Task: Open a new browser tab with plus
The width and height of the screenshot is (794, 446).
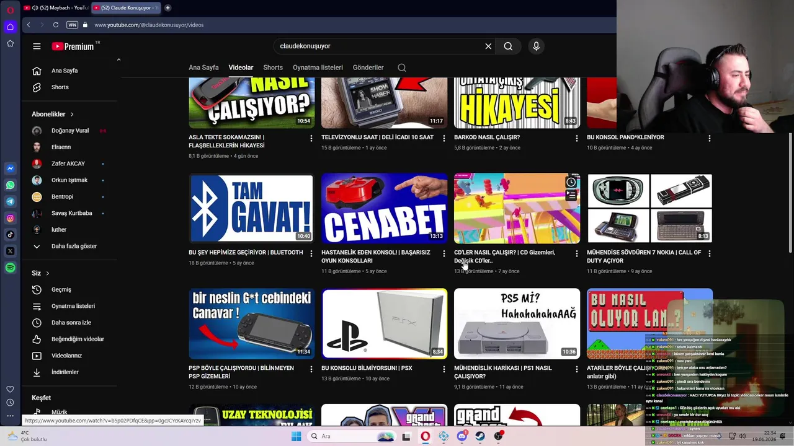Action: (167, 8)
